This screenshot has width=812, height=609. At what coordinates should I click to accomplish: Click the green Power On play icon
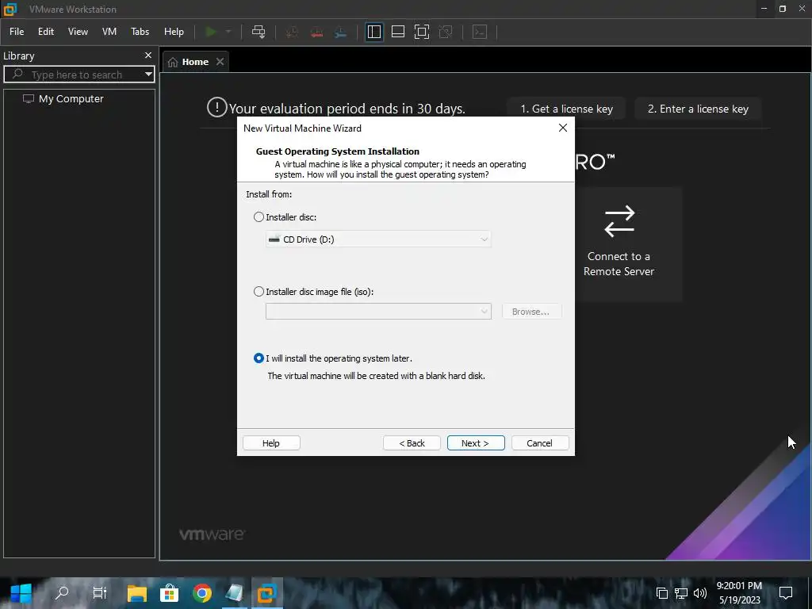tap(210, 32)
